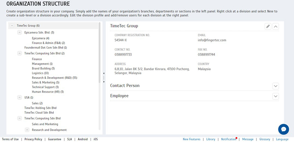Select the TimeTec Group (6) root label
Viewport: 294px width, 142px height.
tap(28, 26)
